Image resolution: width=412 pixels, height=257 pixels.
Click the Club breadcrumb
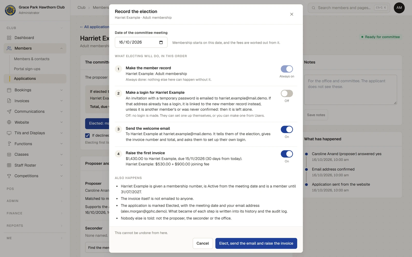(81, 8)
